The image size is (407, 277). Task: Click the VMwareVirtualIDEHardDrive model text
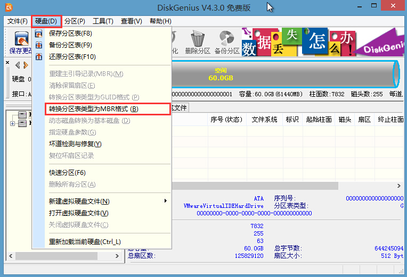(224, 206)
